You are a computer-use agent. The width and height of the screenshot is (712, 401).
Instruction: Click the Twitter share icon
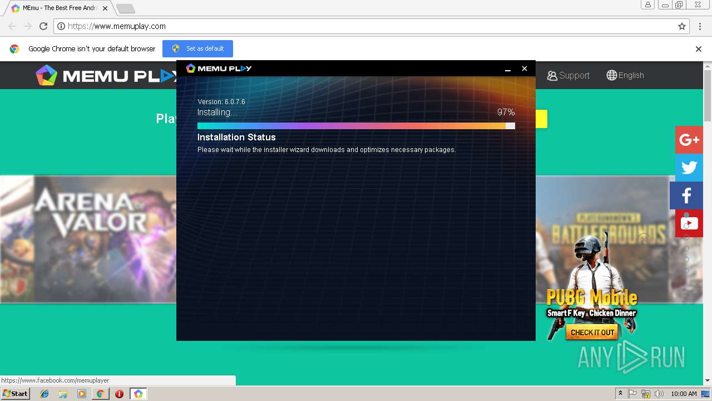click(689, 168)
